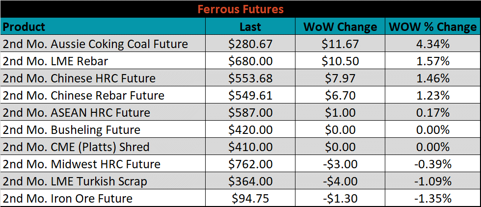Viewport: 481px width, 207px height.
Task: Click the Last column header
Action: [x=250, y=26]
